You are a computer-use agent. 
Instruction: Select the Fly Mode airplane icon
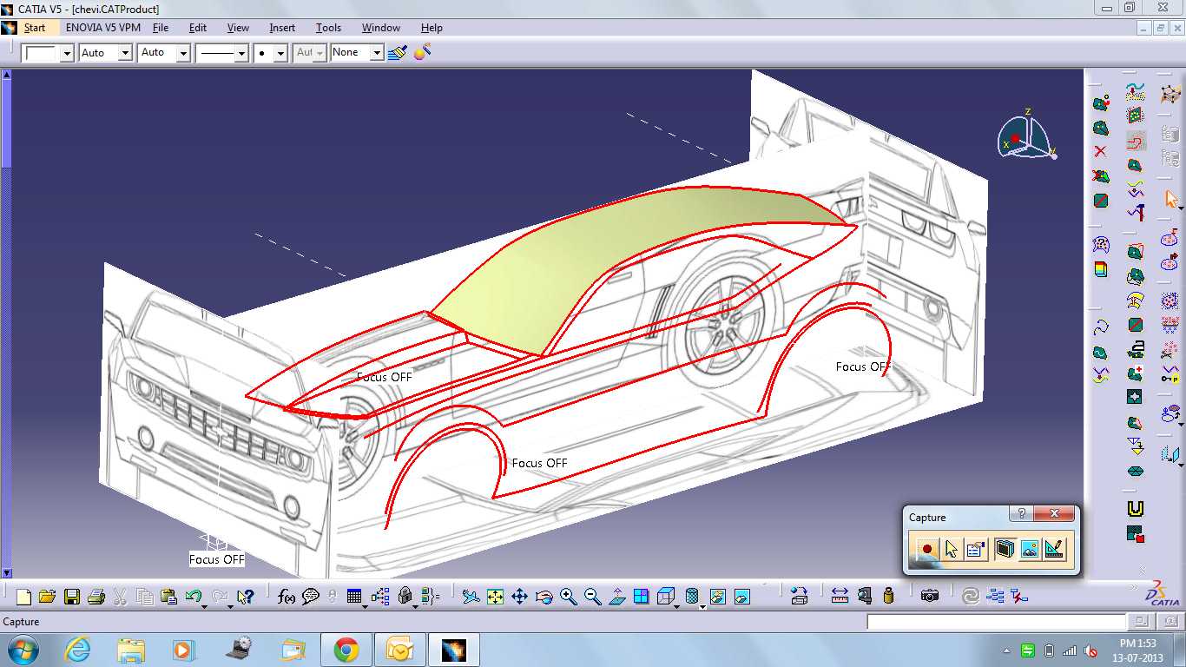point(471,597)
